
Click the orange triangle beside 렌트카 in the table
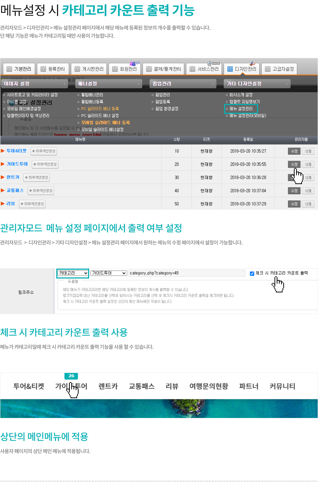tap(3, 177)
